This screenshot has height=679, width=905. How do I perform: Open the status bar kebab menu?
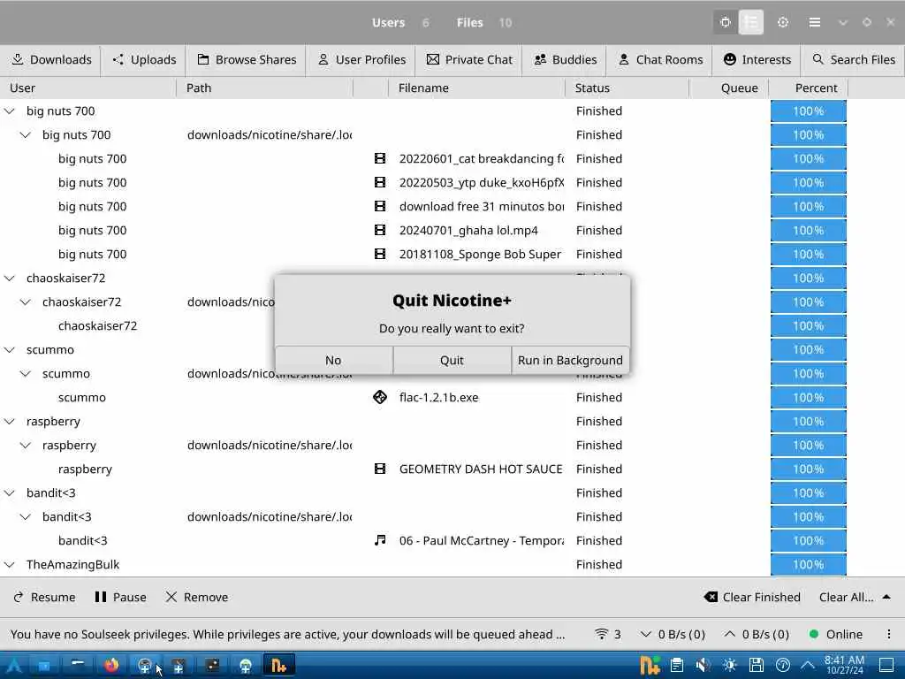pyautogui.click(x=889, y=634)
